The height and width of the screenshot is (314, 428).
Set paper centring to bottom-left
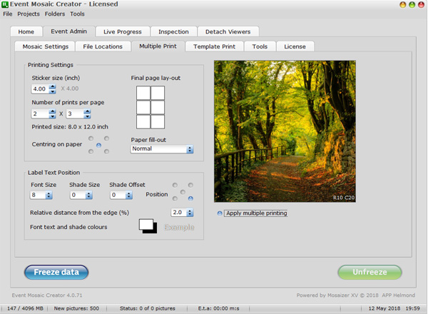coord(91,151)
